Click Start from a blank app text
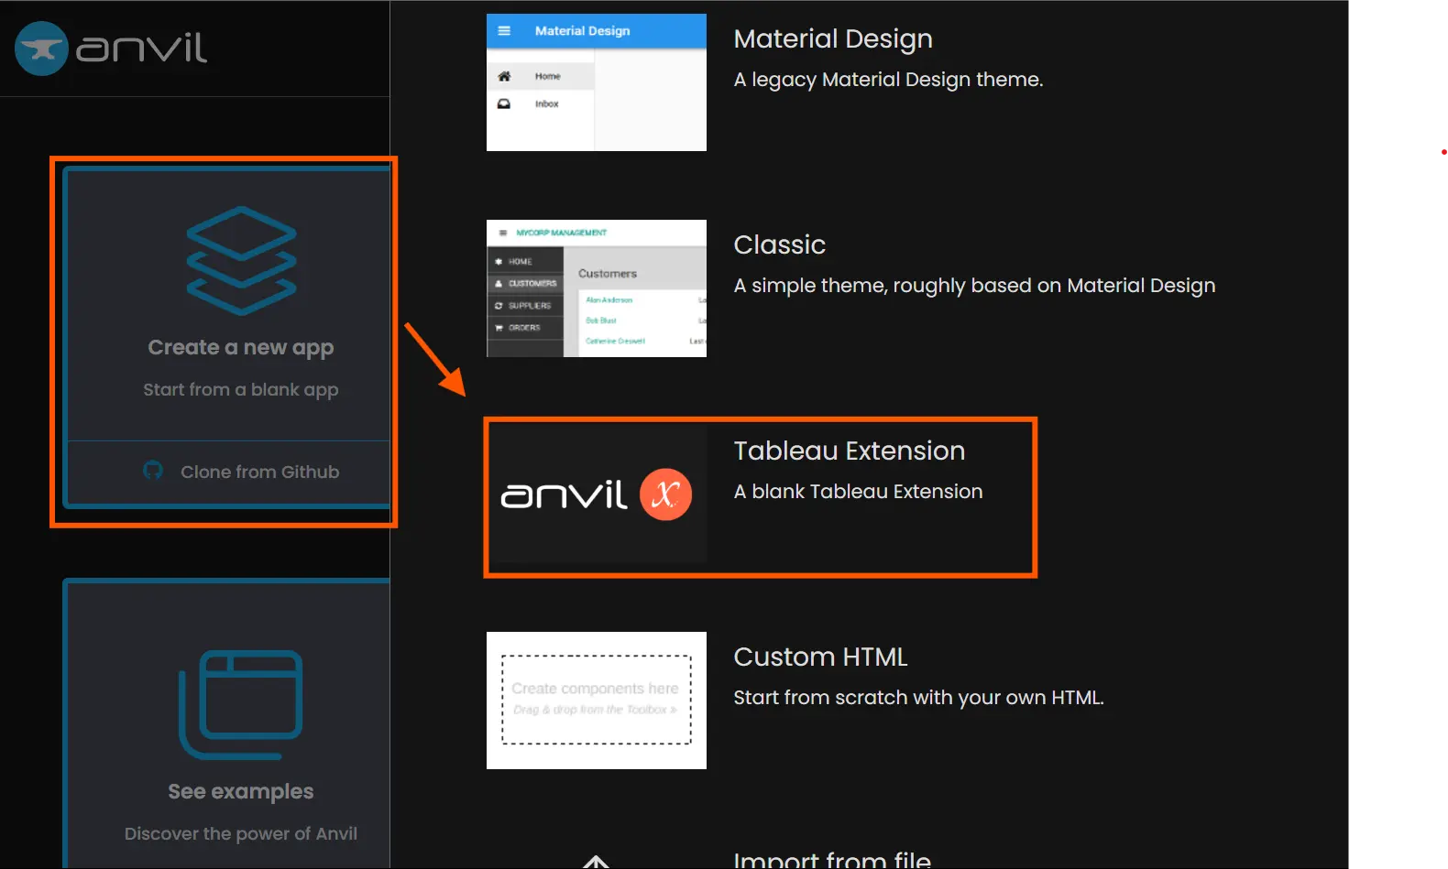Image resolution: width=1448 pixels, height=869 pixels. coord(241,390)
